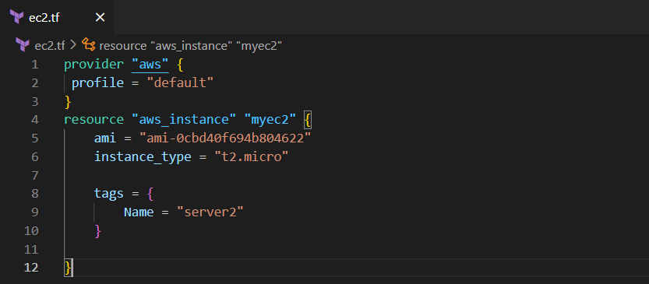Click the underlined "aws" string
The width and height of the screenshot is (649, 284).
point(150,65)
